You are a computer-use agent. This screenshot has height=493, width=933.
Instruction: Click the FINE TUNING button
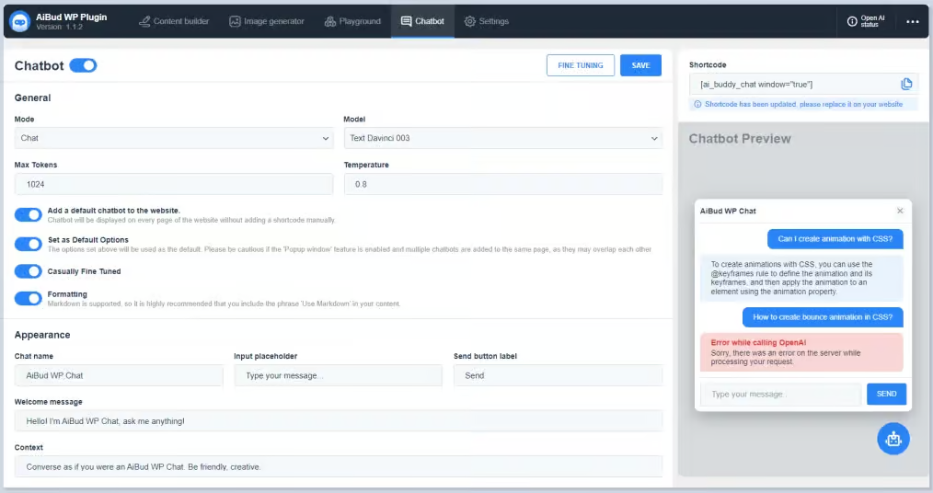pyautogui.click(x=580, y=65)
